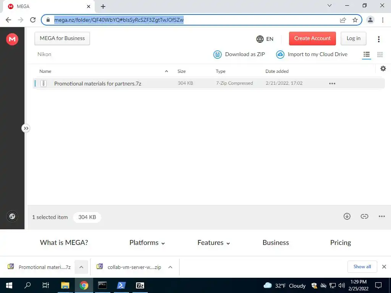
Task: Expand the Features footer menu
Action: (214, 243)
